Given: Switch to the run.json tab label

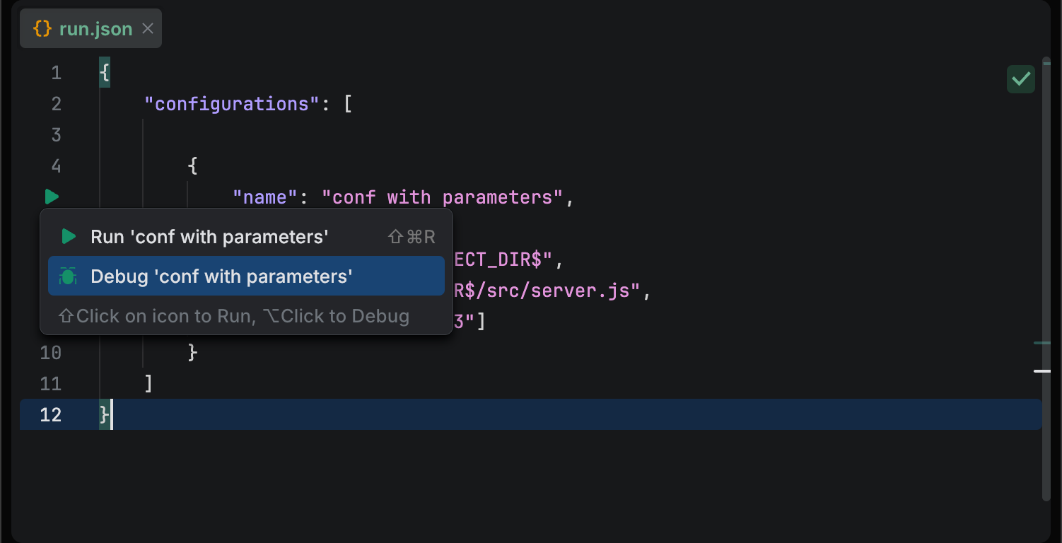Looking at the screenshot, I should coord(95,29).
